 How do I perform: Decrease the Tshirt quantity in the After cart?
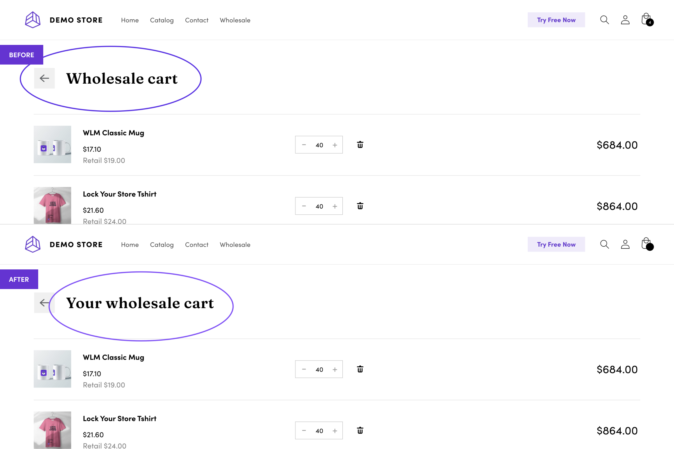click(304, 431)
